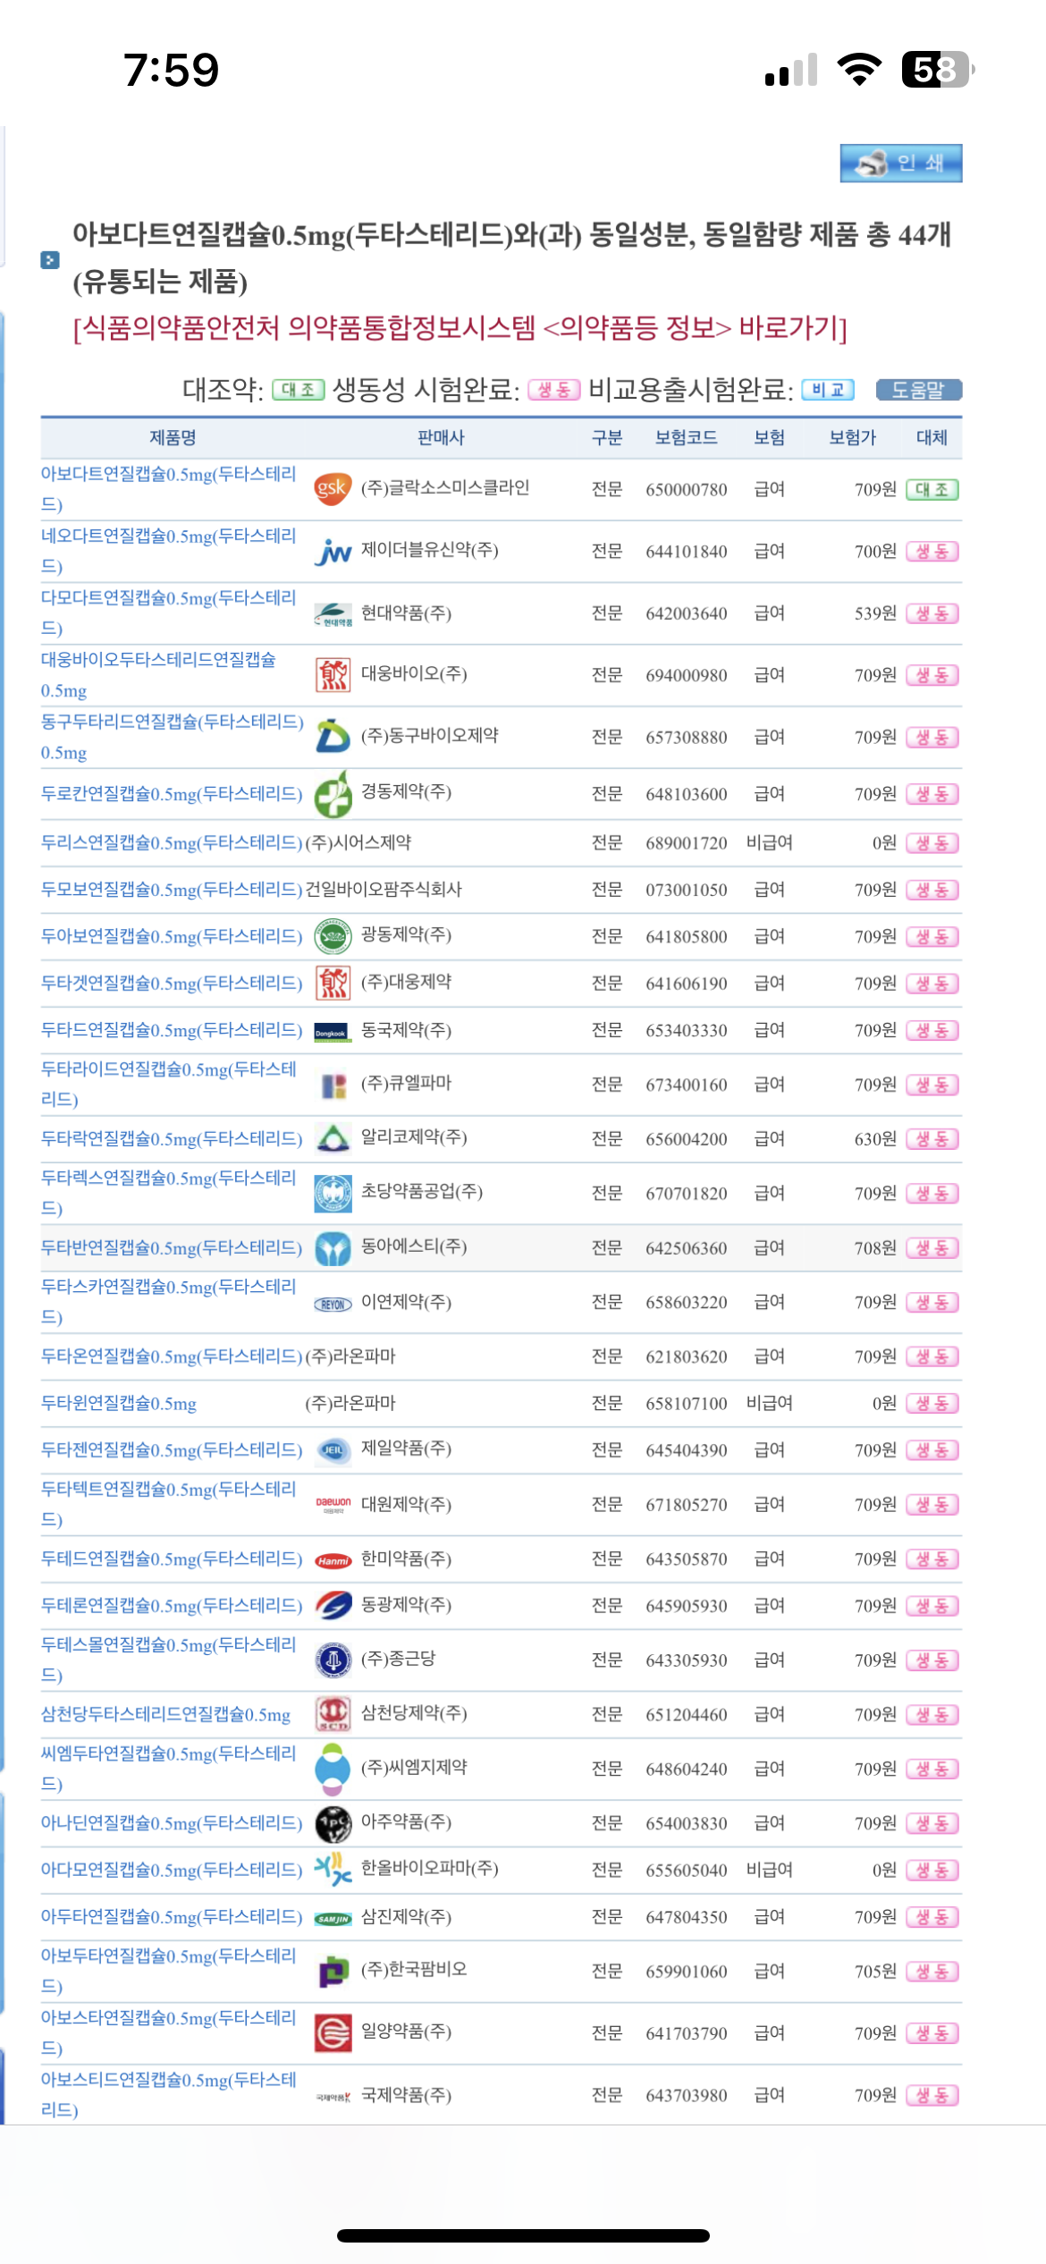This screenshot has width=1046, height=2264.
Task: Click the 제품명 column header
Action: point(173,437)
